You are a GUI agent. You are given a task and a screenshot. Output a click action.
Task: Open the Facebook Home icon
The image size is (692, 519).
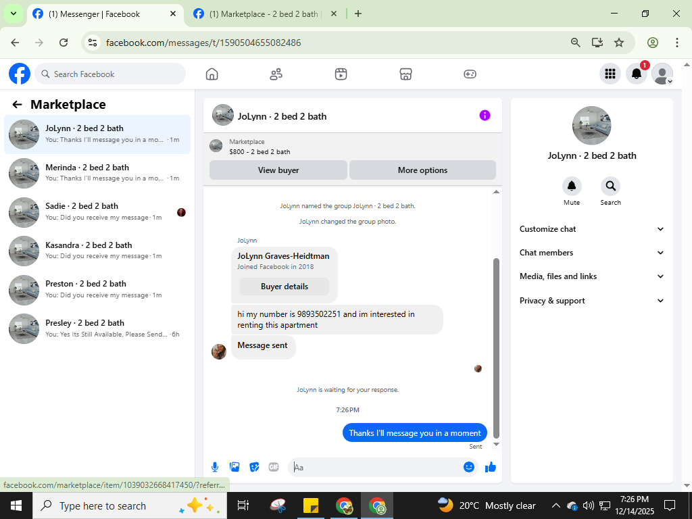click(212, 74)
